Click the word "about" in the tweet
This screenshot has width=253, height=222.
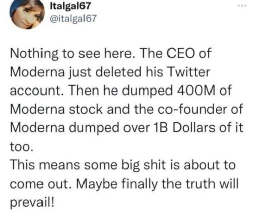(199, 165)
